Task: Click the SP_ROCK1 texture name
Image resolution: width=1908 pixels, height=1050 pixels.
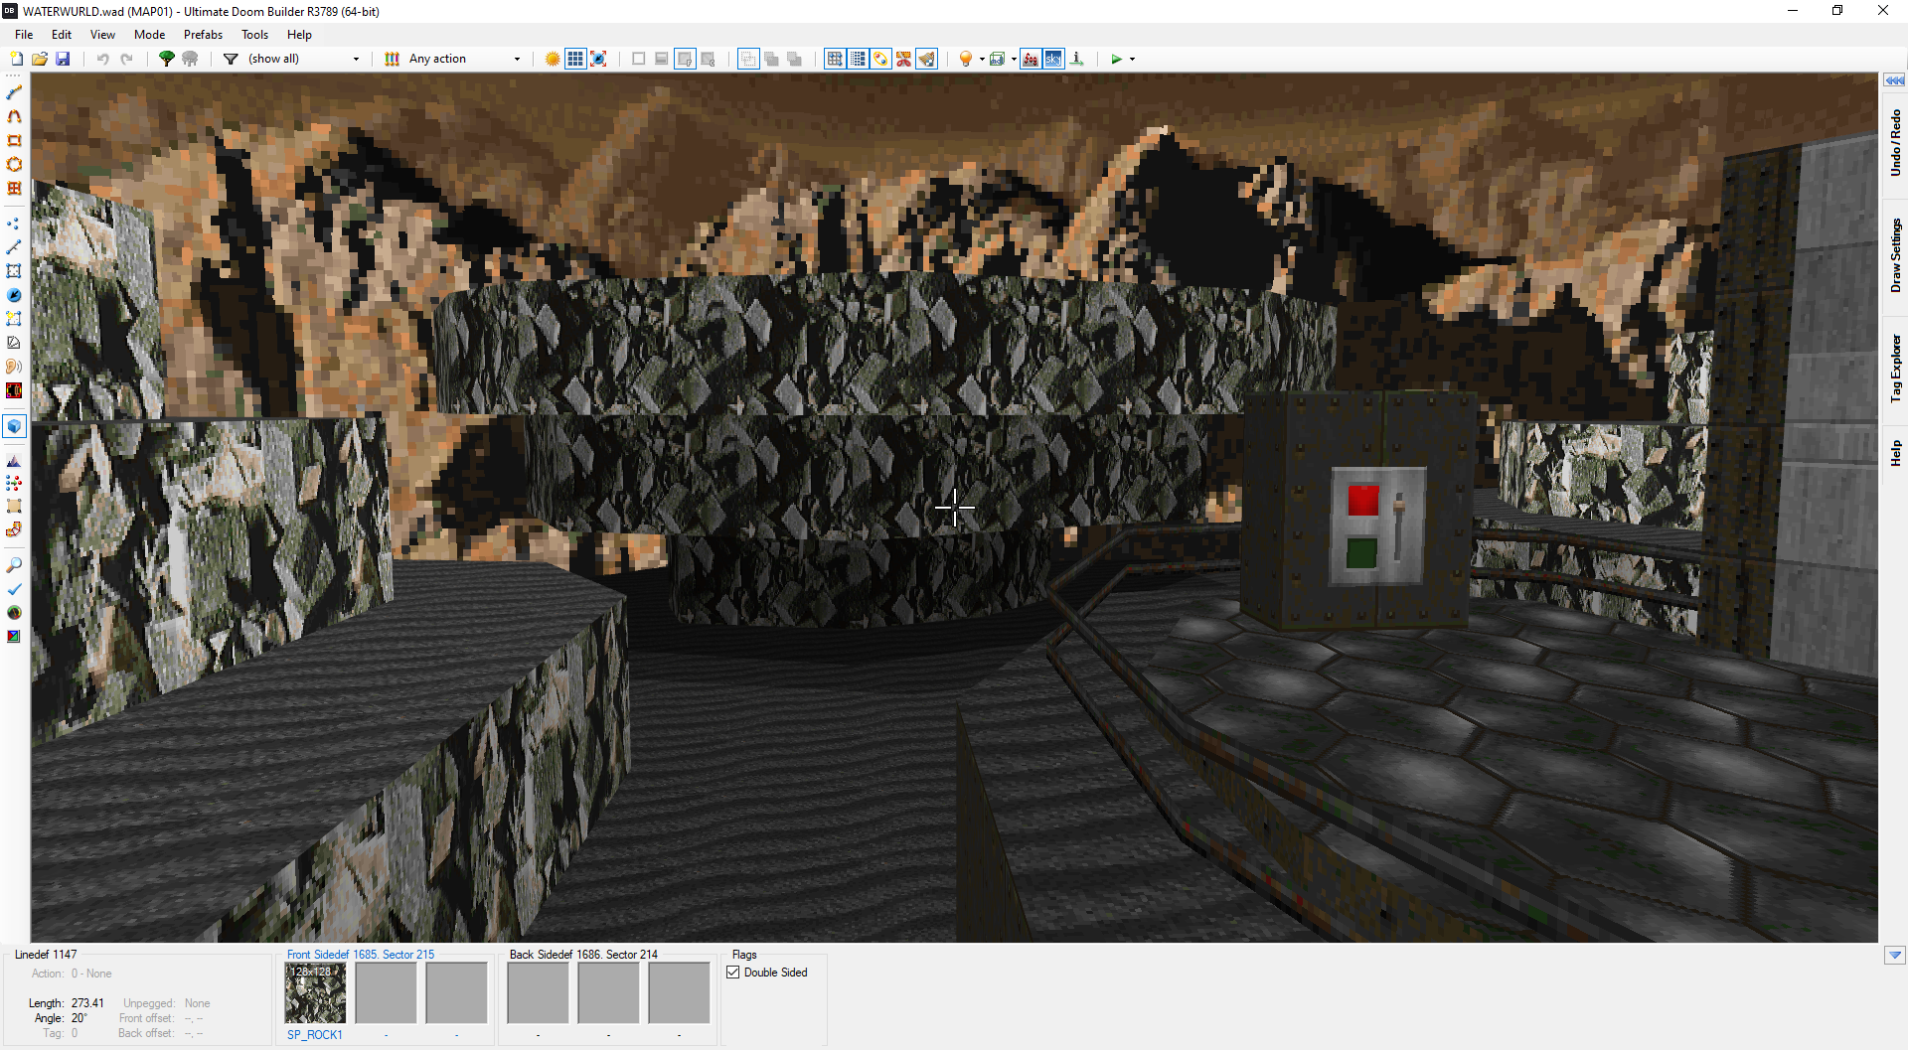Action: tap(315, 1035)
